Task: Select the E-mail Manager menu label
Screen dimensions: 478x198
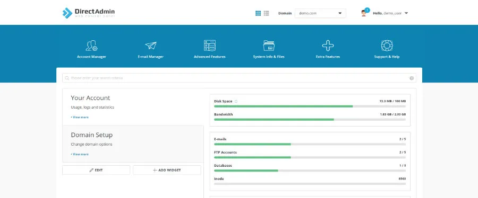Action: [x=151, y=57]
